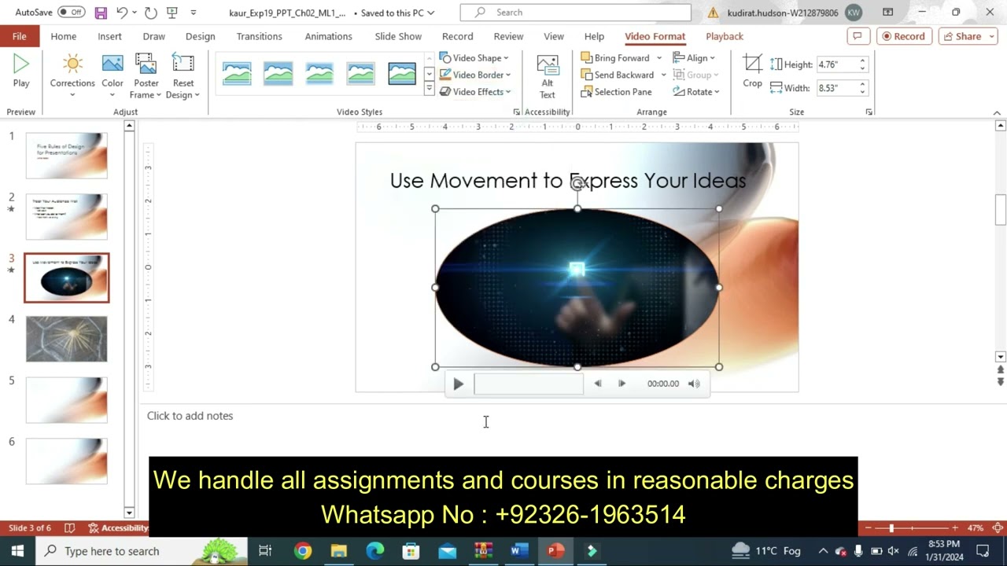This screenshot has width=1007, height=566.
Task: Click the Search box in the title bar
Action: click(575, 13)
